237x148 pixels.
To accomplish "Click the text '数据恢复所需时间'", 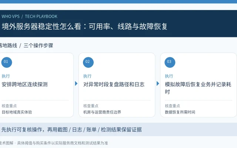I will click(x=180, y=112).
